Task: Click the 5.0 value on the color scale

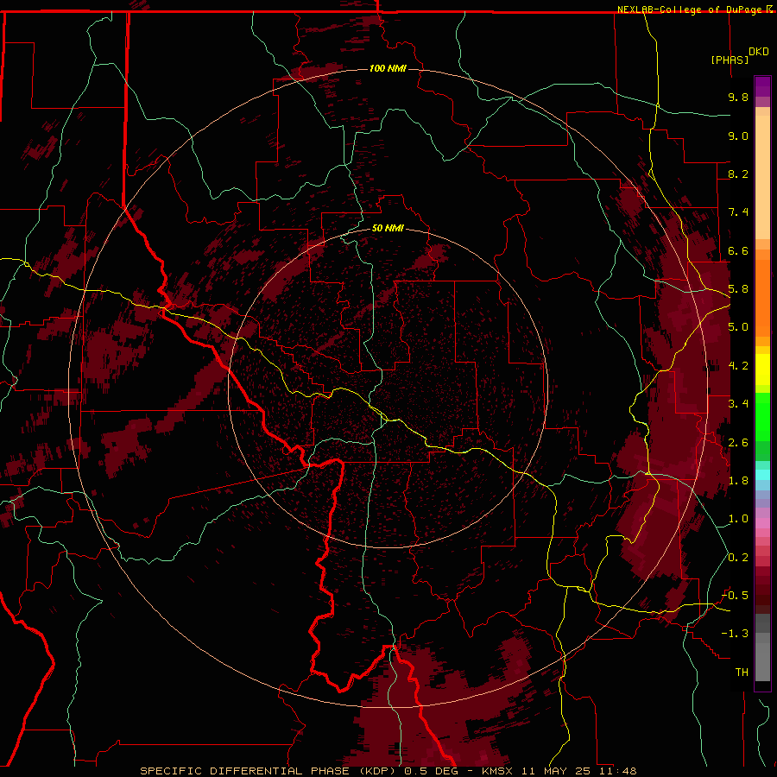Action: [x=738, y=327]
